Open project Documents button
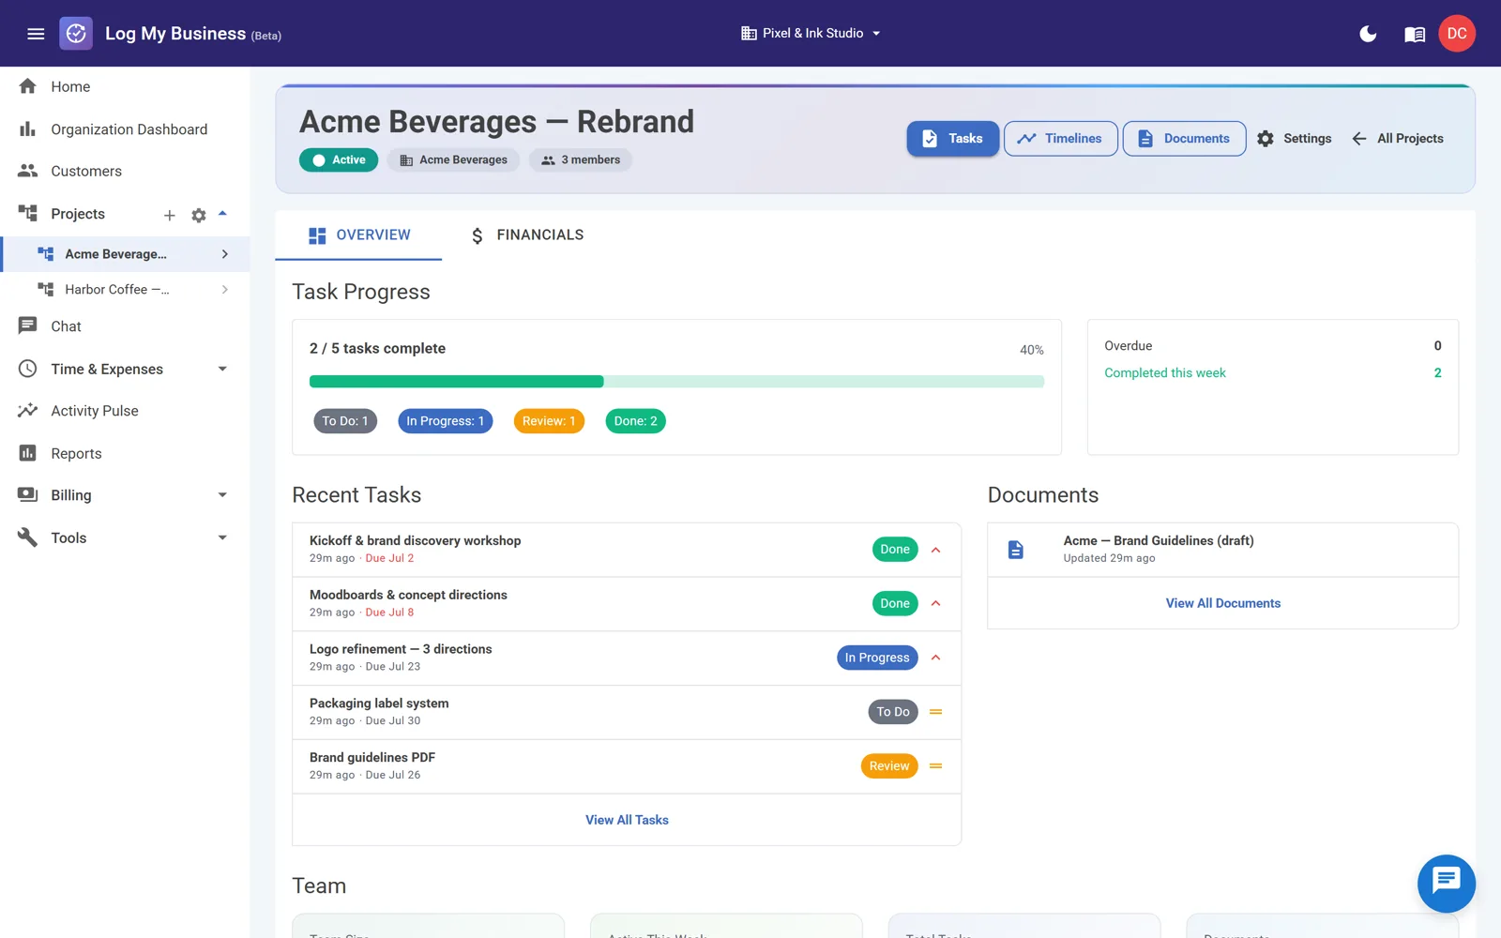 click(x=1184, y=139)
